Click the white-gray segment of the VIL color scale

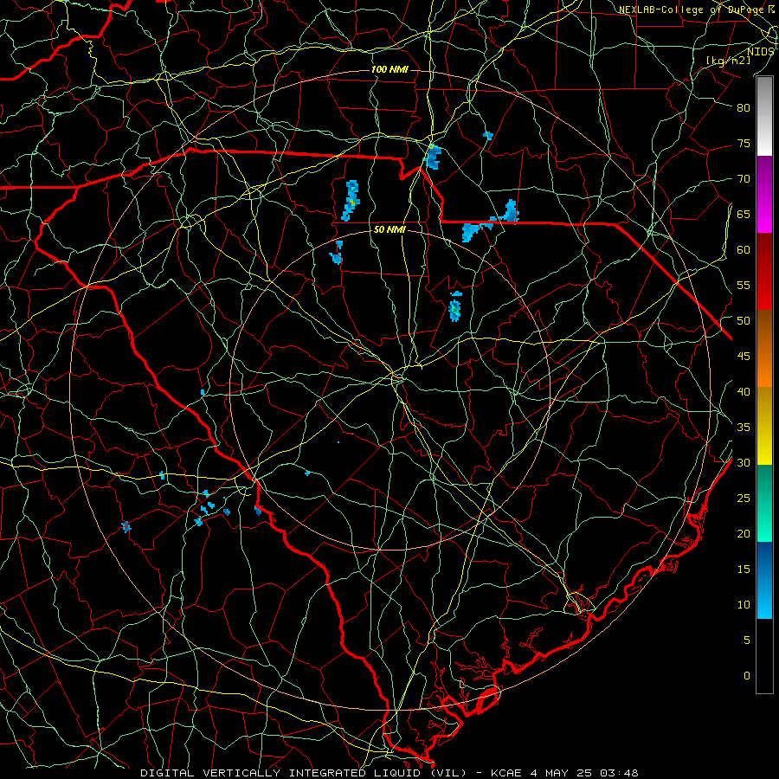pos(764,116)
